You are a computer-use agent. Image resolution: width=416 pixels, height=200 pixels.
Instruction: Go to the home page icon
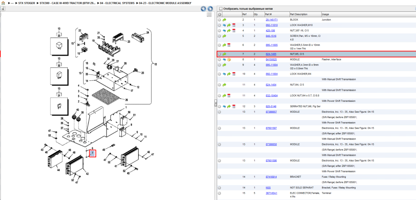[x=3, y=3]
